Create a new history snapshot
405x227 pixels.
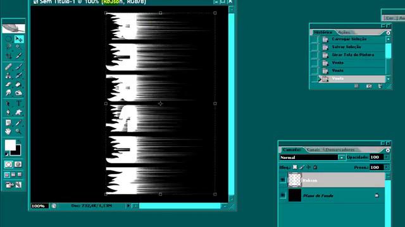(x=369, y=86)
